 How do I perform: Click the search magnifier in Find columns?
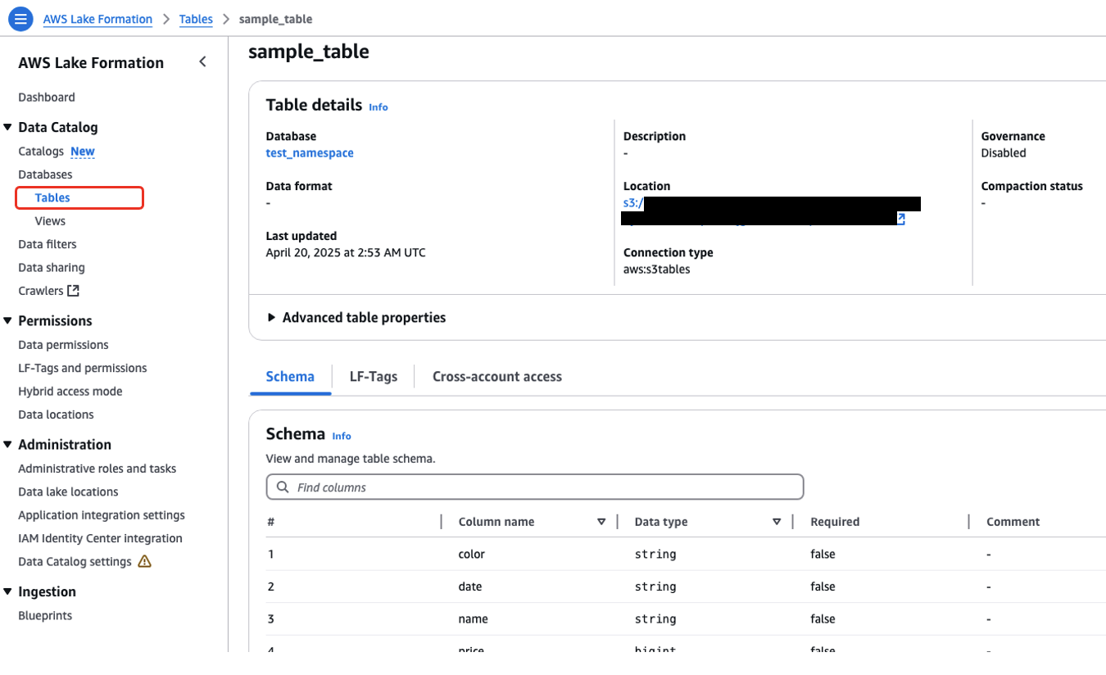tap(283, 487)
